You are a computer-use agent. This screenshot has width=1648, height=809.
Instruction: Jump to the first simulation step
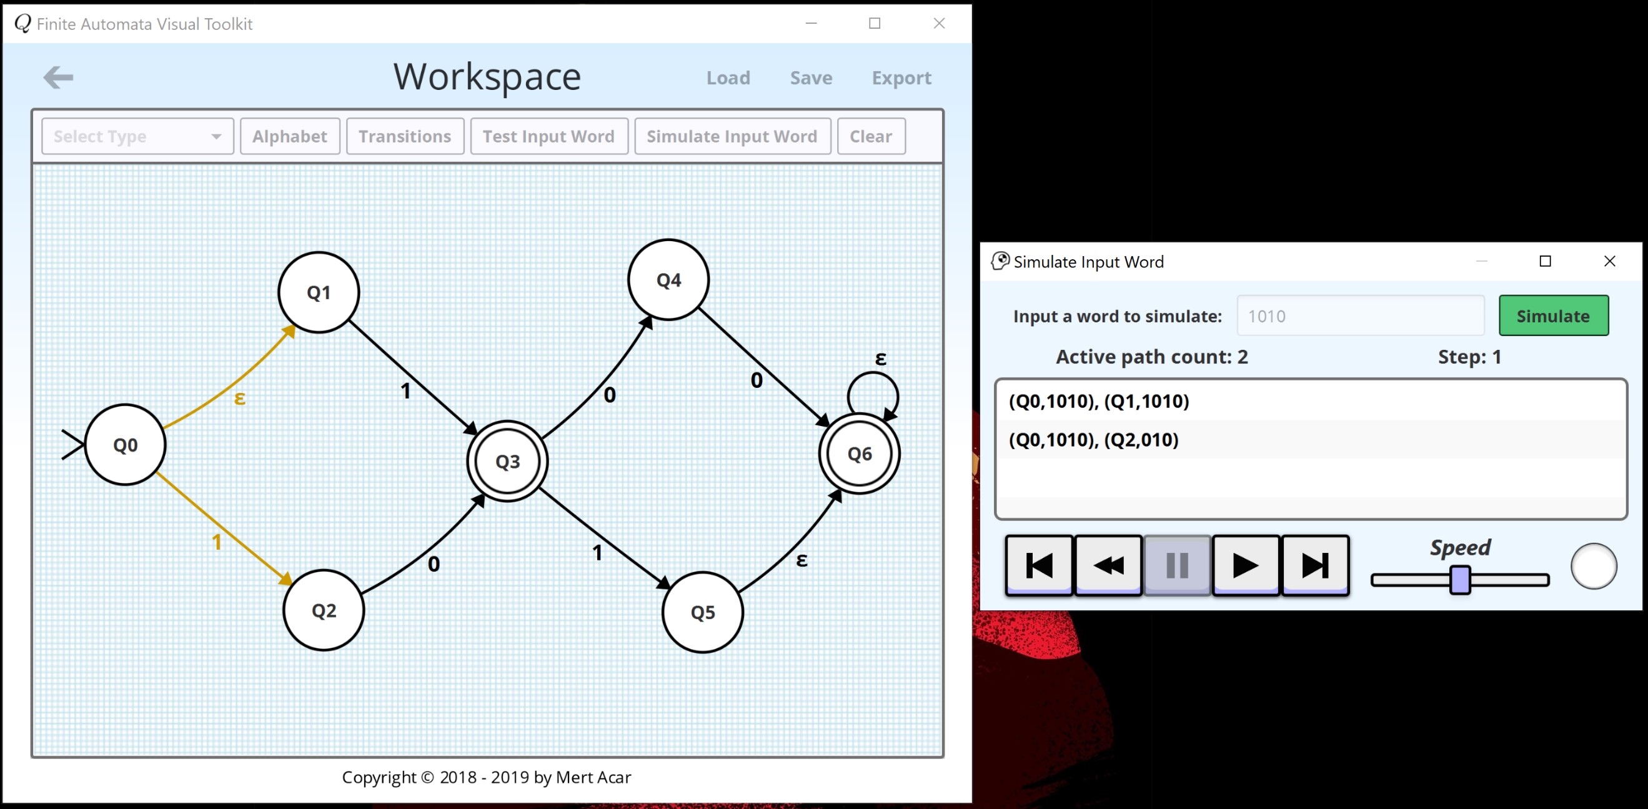coord(1038,565)
